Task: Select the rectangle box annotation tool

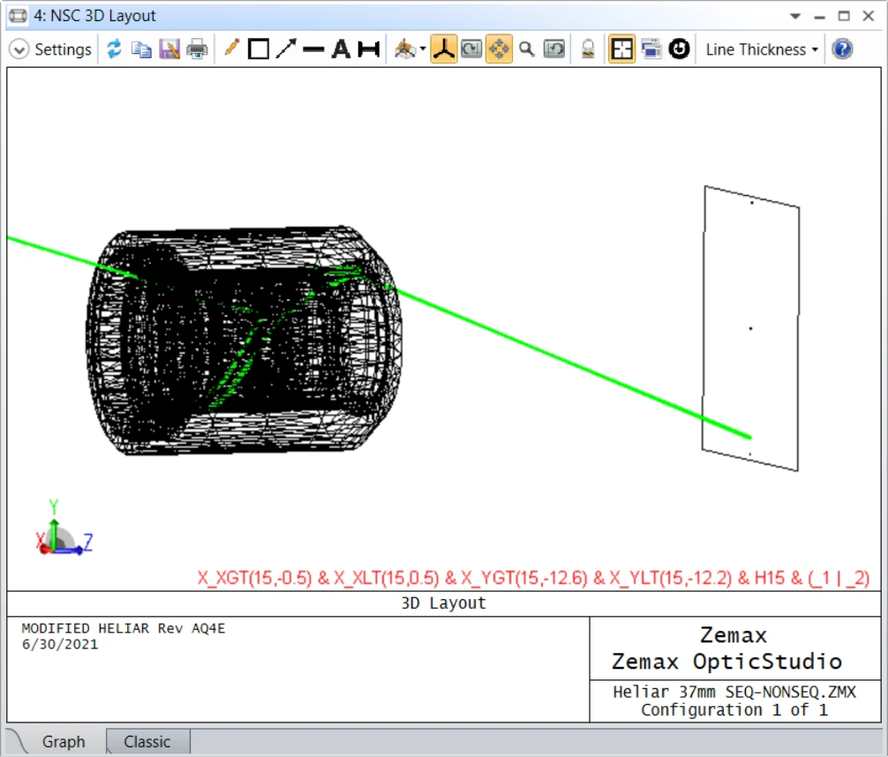Action: pyautogui.click(x=259, y=49)
